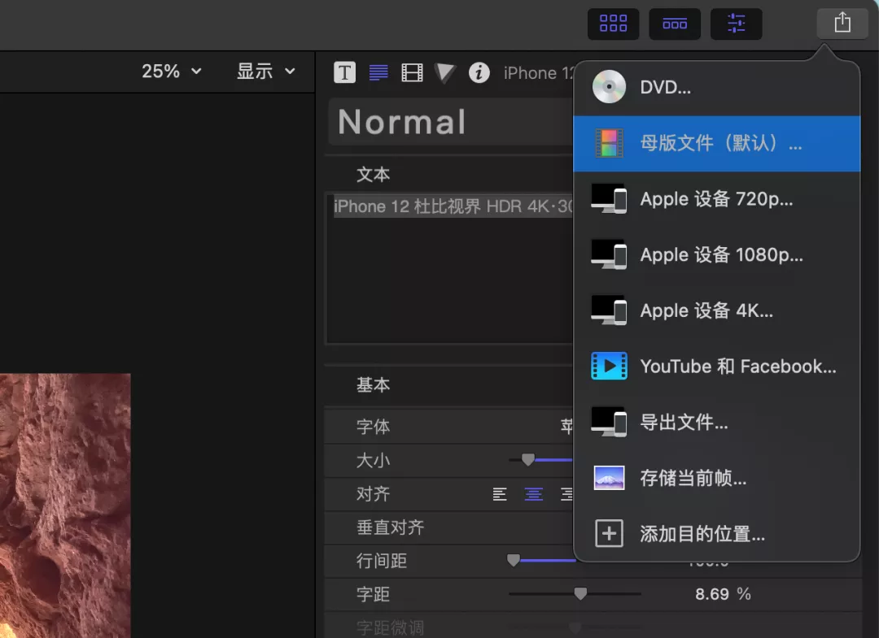Toggle left text alignment
Viewport: 879px width, 638px height.
(x=500, y=494)
